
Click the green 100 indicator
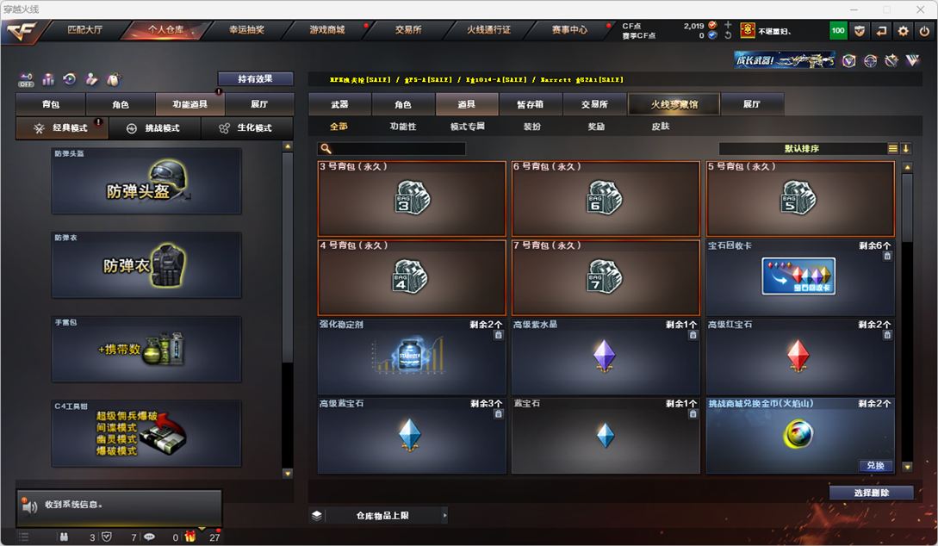[x=838, y=30]
